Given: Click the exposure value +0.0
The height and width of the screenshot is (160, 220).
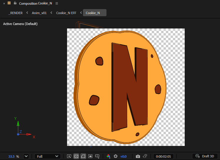Looking at the screenshot, I should [124, 156].
